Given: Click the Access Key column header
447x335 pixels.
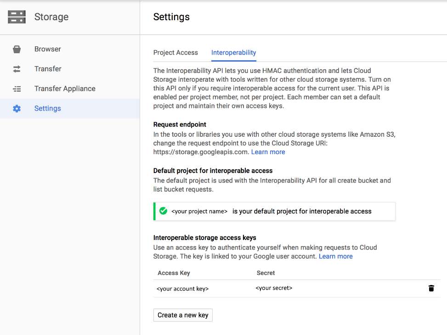Looking at the screenshot, I should [x=174, y=273].
